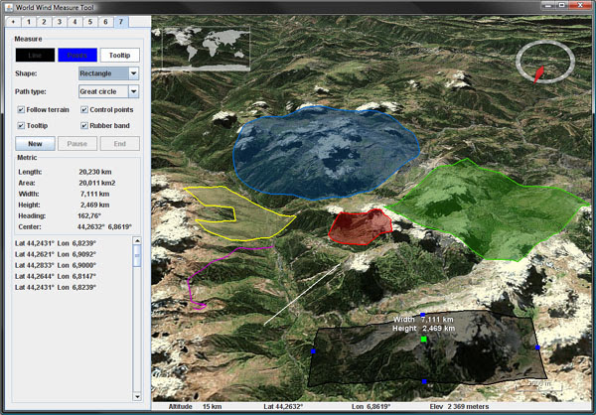The width and height of the screenshot is (596, 415).
Task: Pick the blue Points color swatch
Action: [x=77, y=56]
